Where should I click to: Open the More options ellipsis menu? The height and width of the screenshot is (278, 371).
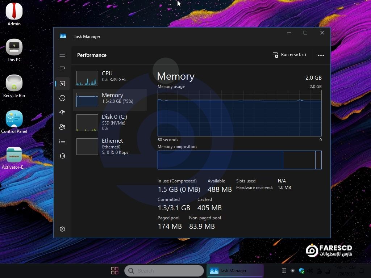pos(321,55)
